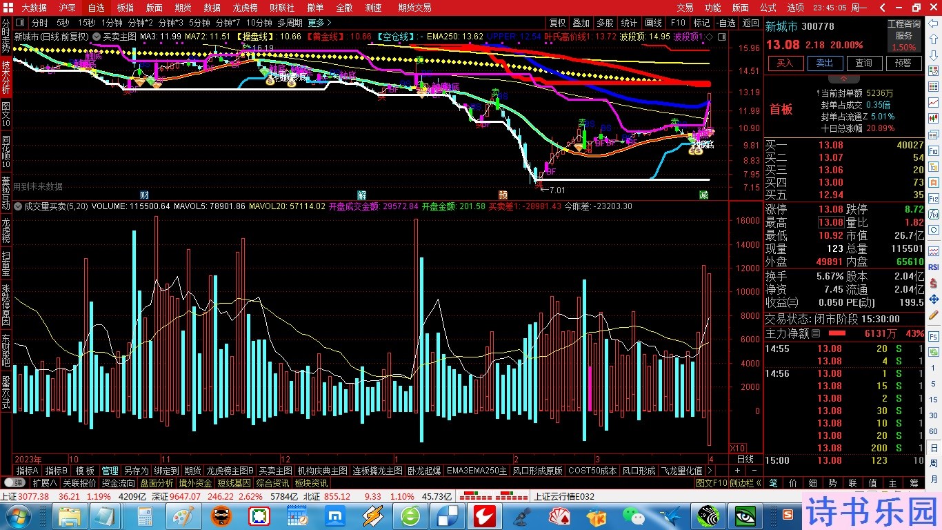Click the indicator tabs scroll-right arrow

coord(710,471)
